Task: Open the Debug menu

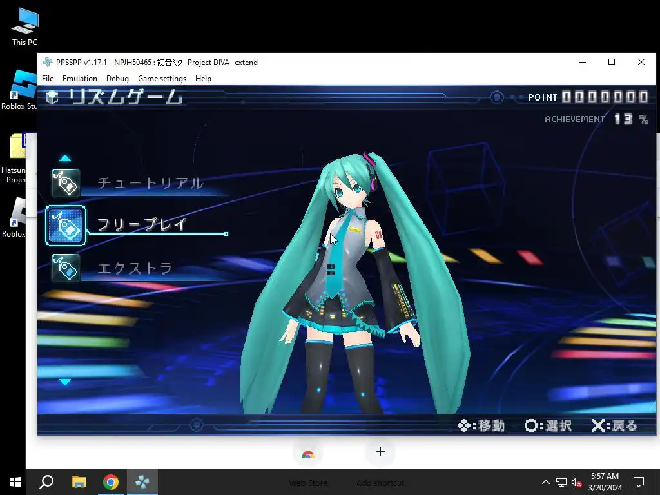Action: [x=117, y=79]
